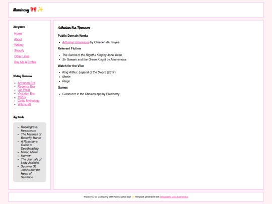The image size is (272, 204).
Task: Open the Home navigation link
Action: (x=18, y=33)
